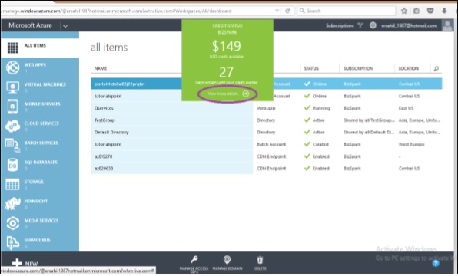458x276 pixels.
Task: Select the Default Directory row
Action: pos(266,132)
